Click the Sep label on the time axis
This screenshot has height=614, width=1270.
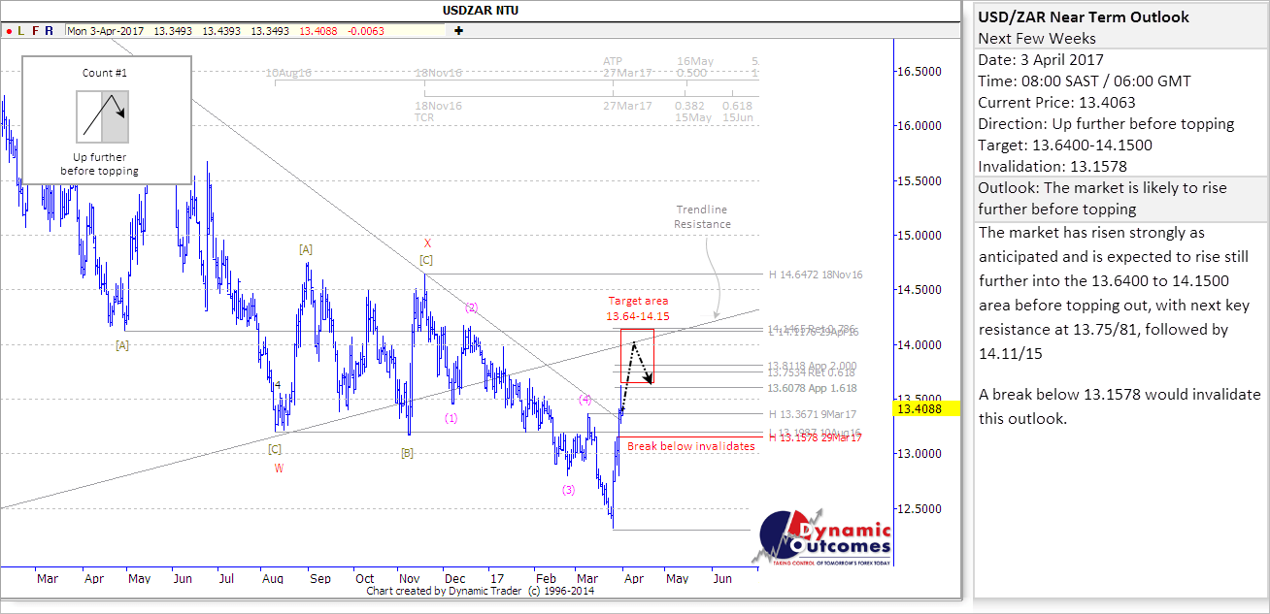pos(320,579)
